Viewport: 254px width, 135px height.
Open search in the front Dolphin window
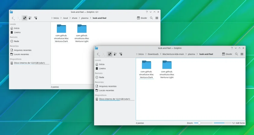click(236, 54)
